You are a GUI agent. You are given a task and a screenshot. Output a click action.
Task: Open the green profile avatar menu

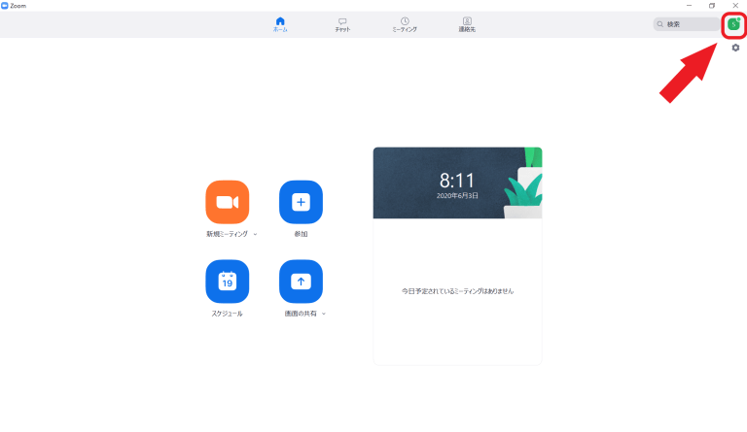pyautogui.click(x=733, y=24)
